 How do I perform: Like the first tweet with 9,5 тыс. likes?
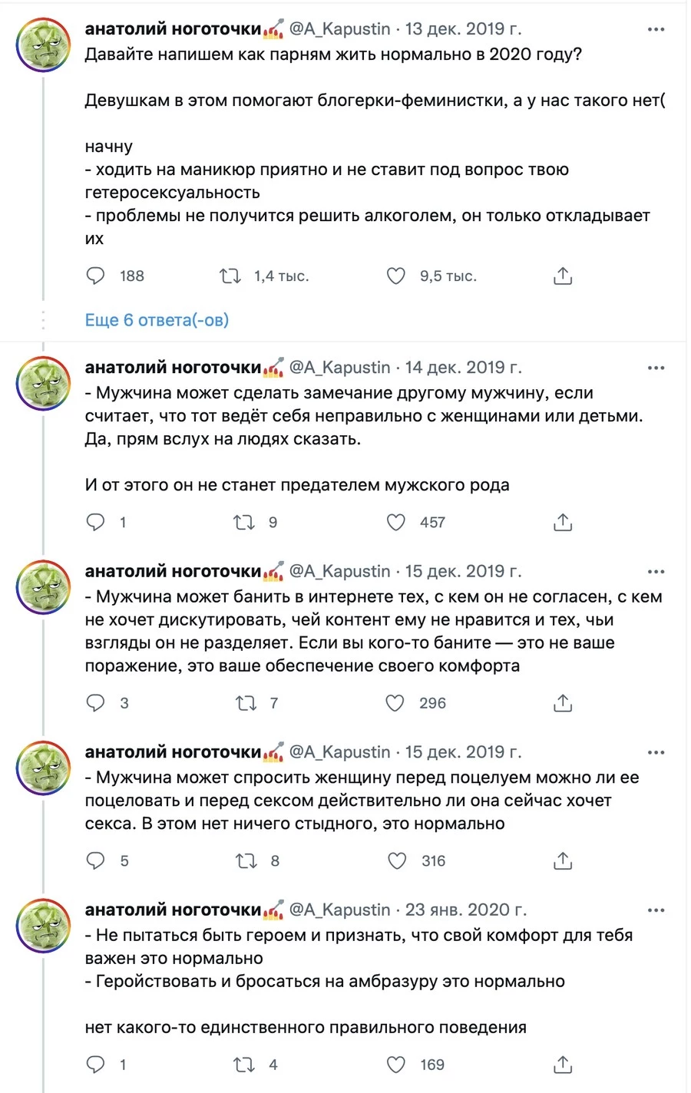click(x=395, y=276)
